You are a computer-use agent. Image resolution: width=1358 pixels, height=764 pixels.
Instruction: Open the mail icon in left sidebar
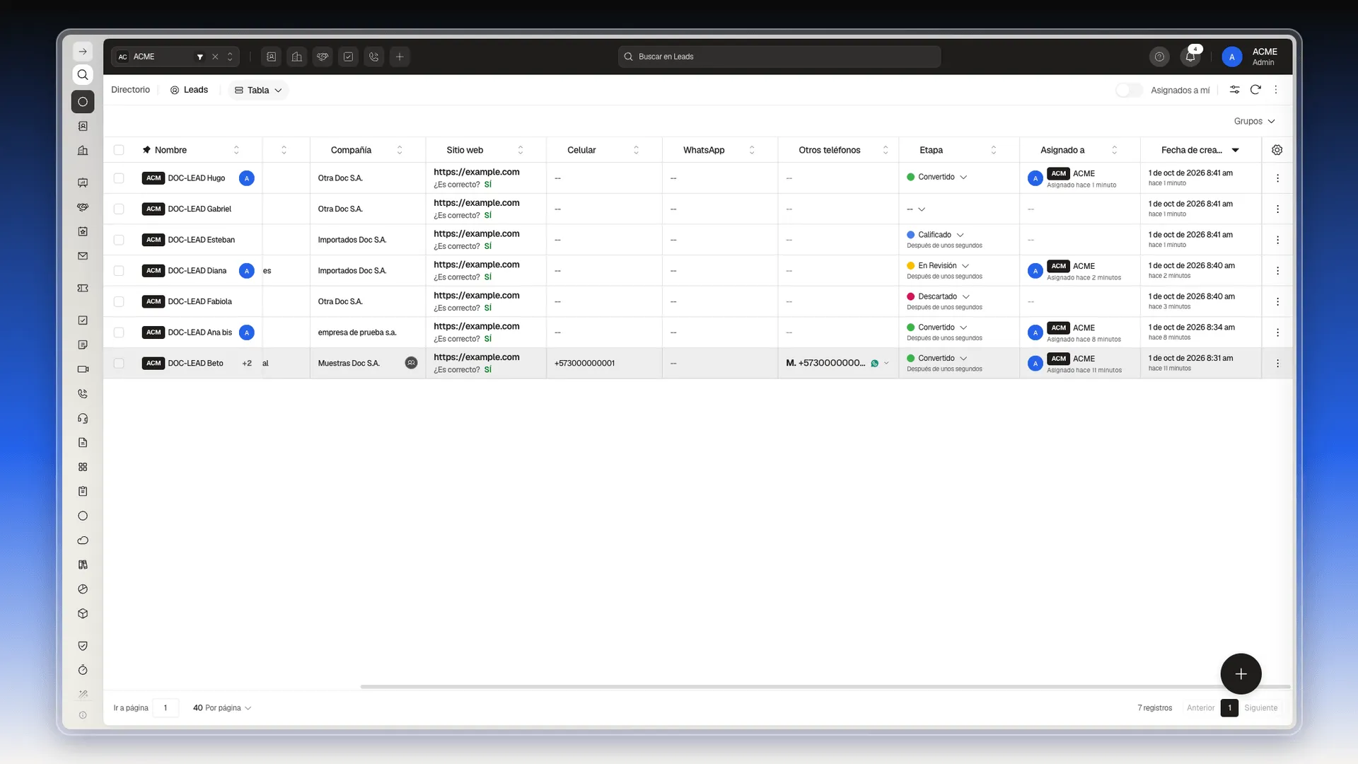tap(83, 256)
